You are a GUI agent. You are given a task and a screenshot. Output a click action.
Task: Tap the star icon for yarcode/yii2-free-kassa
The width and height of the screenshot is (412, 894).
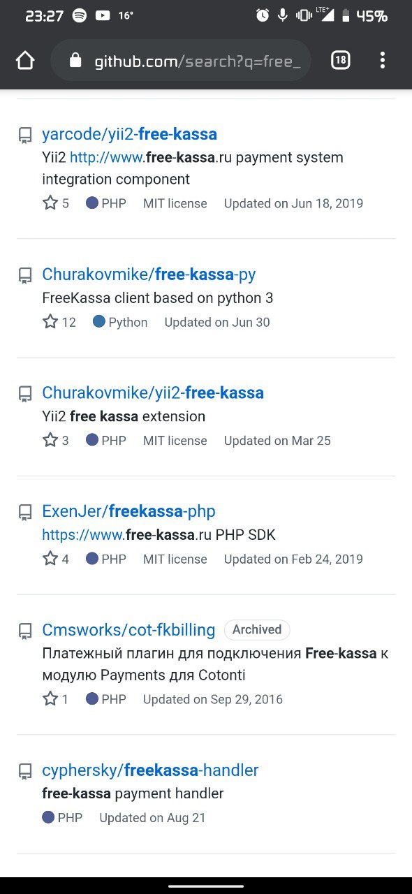tap(50, 203)
